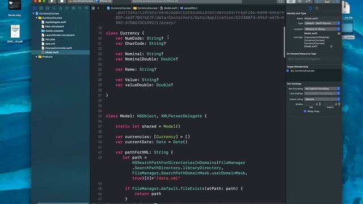Open the Debug navigator
The height and width of the screenshot is (204, 363).
pos(73,8)
